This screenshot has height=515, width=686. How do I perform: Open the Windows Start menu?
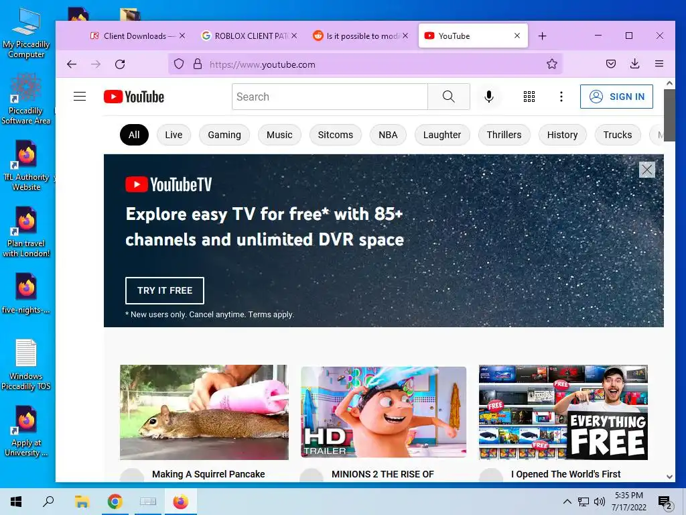(16, 502)
